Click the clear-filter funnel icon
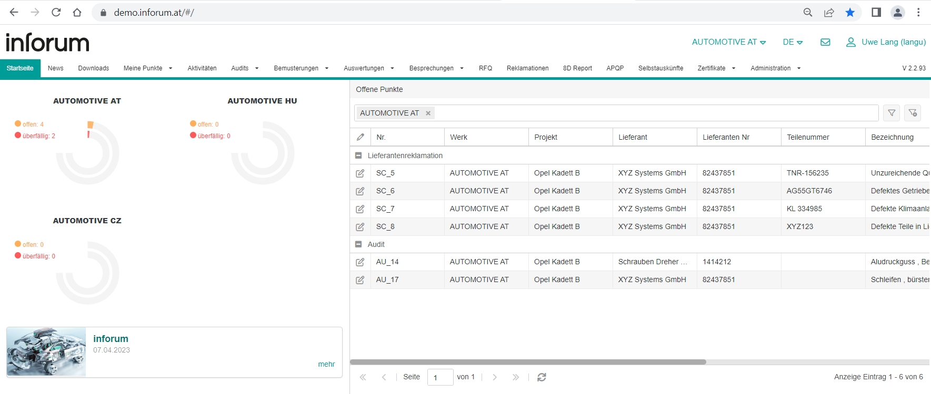This screenshot has height=394, width=931. (913, 113)
